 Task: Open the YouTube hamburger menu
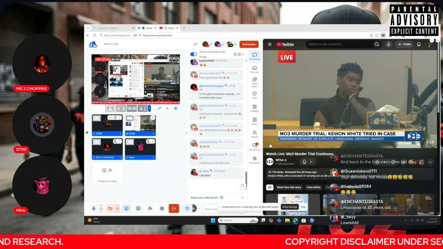click(x=270, y=44)
